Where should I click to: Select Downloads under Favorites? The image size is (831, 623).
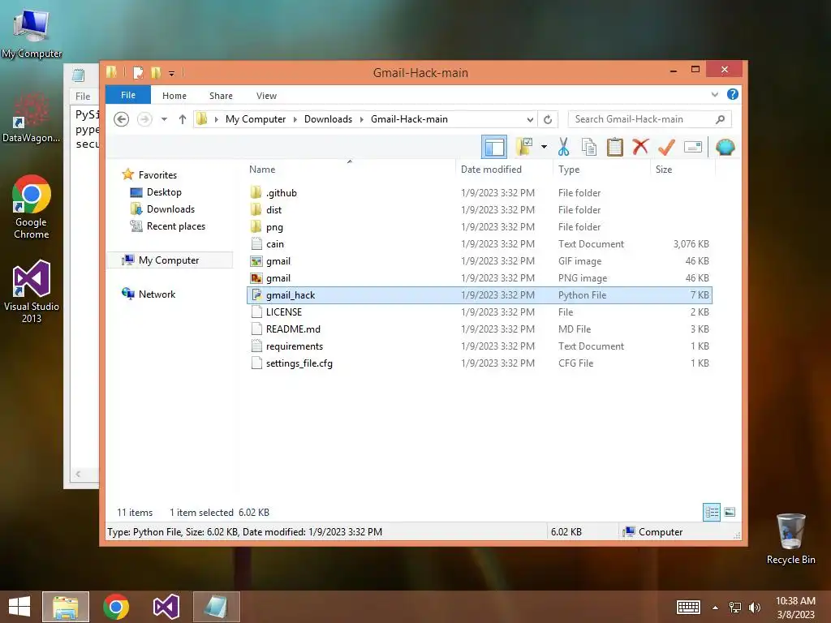click(170, 209)
